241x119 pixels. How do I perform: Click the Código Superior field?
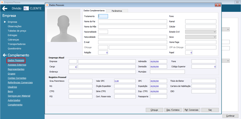click(204, 67)
